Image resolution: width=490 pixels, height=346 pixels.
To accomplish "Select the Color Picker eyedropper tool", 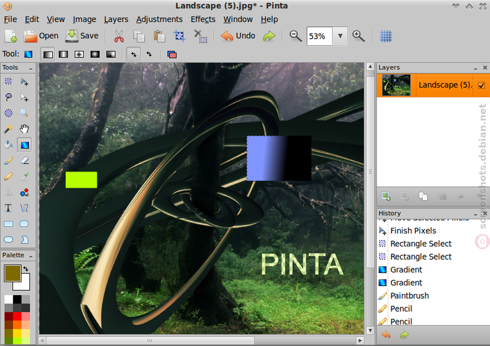I will click(24, 176).
